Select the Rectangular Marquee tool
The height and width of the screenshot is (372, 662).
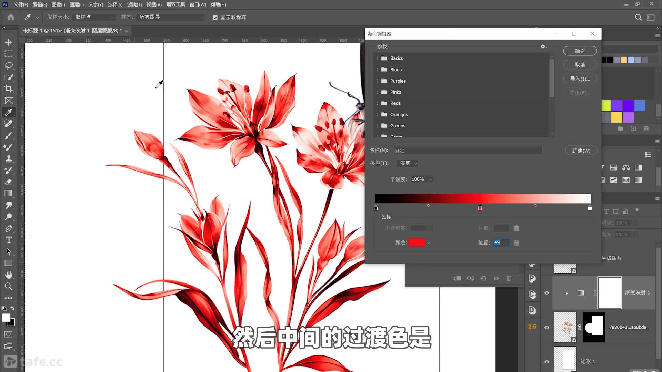click(8, 54)
